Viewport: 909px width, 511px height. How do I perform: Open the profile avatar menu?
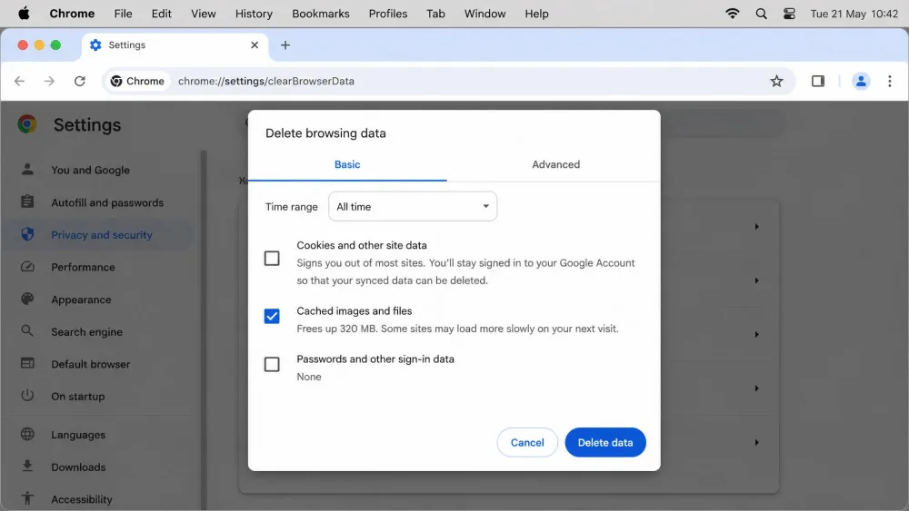pos(861,81)
